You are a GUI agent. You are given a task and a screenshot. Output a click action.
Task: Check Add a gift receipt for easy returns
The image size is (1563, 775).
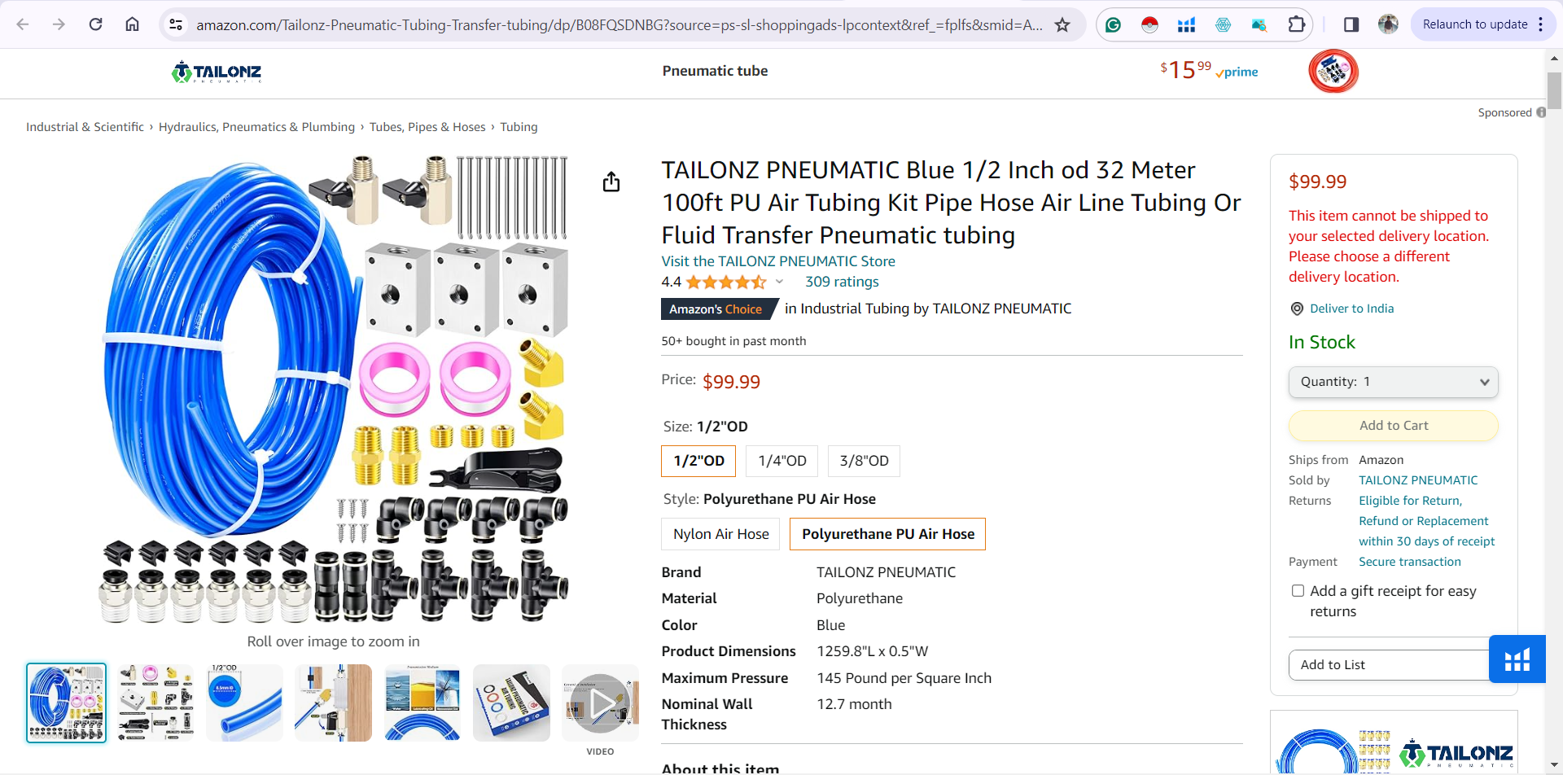(1297, 589)
